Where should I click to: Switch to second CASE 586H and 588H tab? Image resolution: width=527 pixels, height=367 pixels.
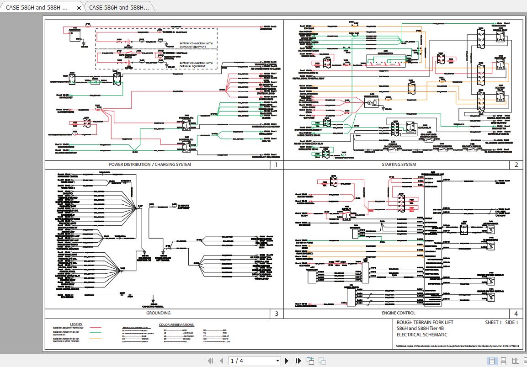pos(119,8)
